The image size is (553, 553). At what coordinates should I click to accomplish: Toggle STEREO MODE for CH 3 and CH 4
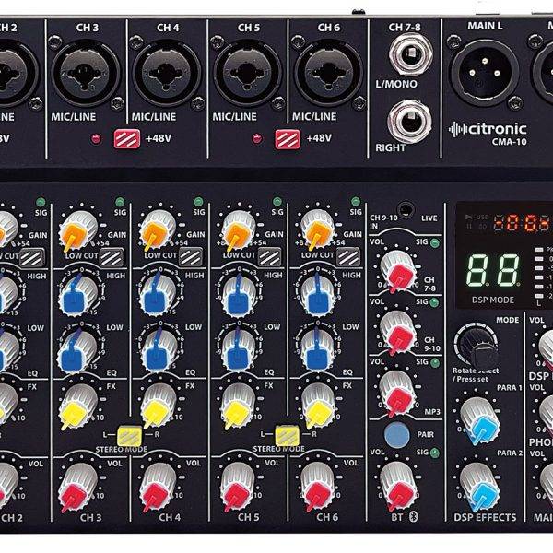[129, 436]
